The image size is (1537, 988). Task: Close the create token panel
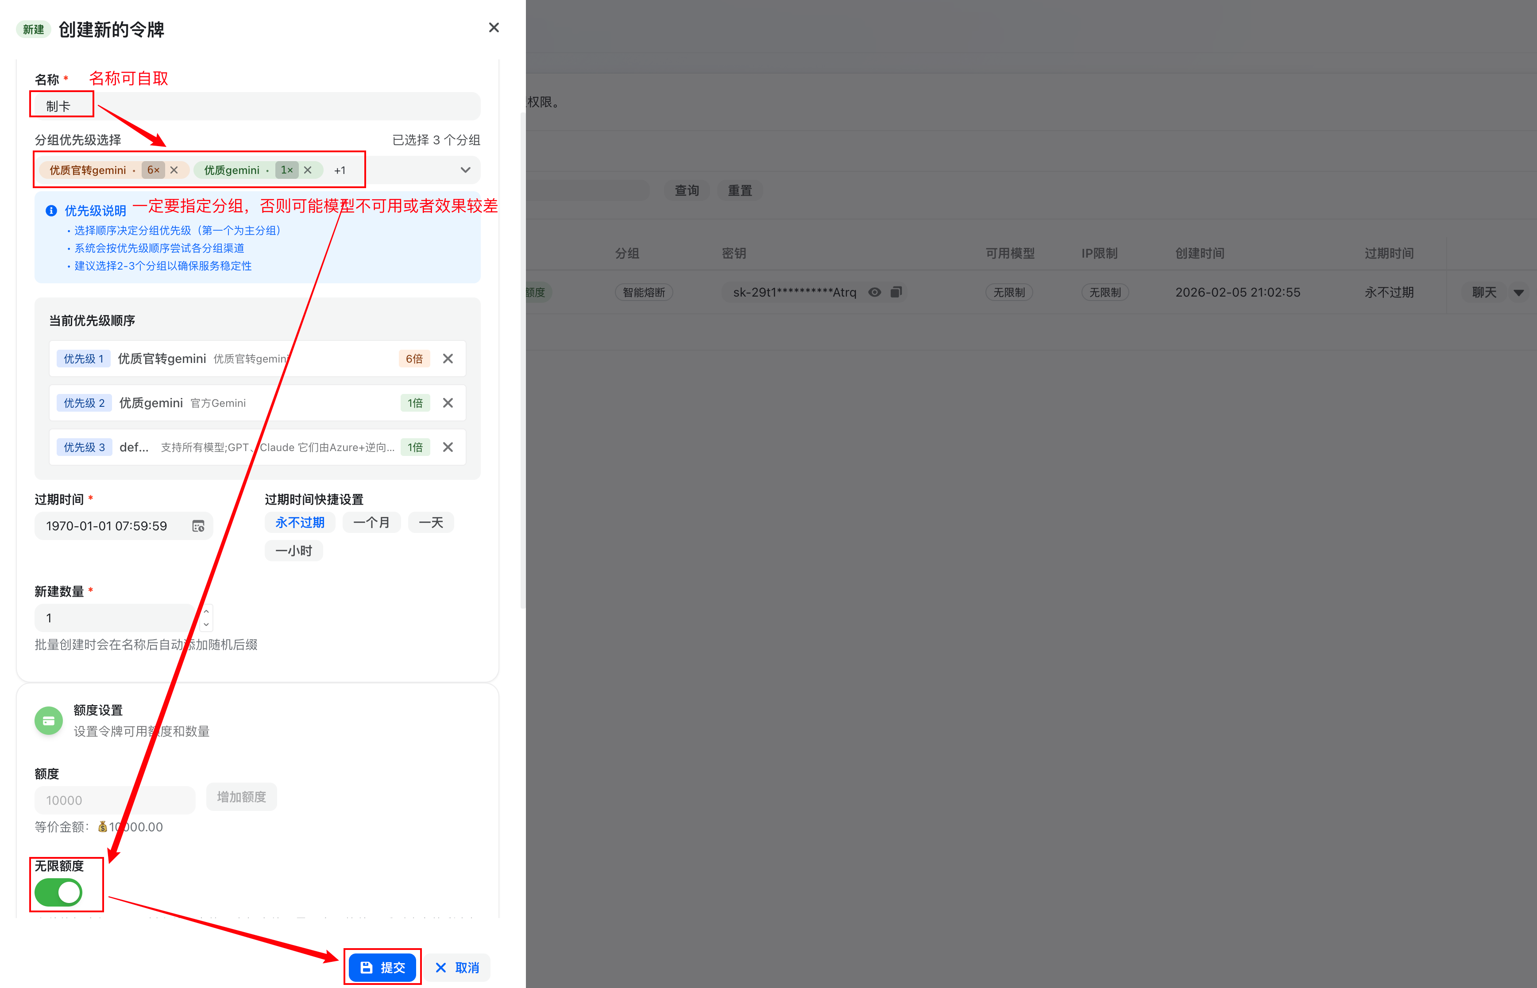[x=493, y=27]
